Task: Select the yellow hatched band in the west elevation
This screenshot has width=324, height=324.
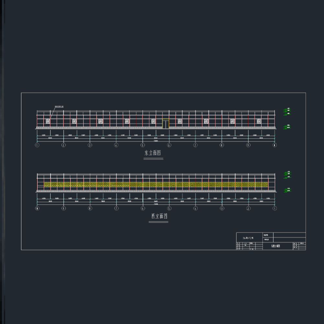Action: tap(156, 184)
